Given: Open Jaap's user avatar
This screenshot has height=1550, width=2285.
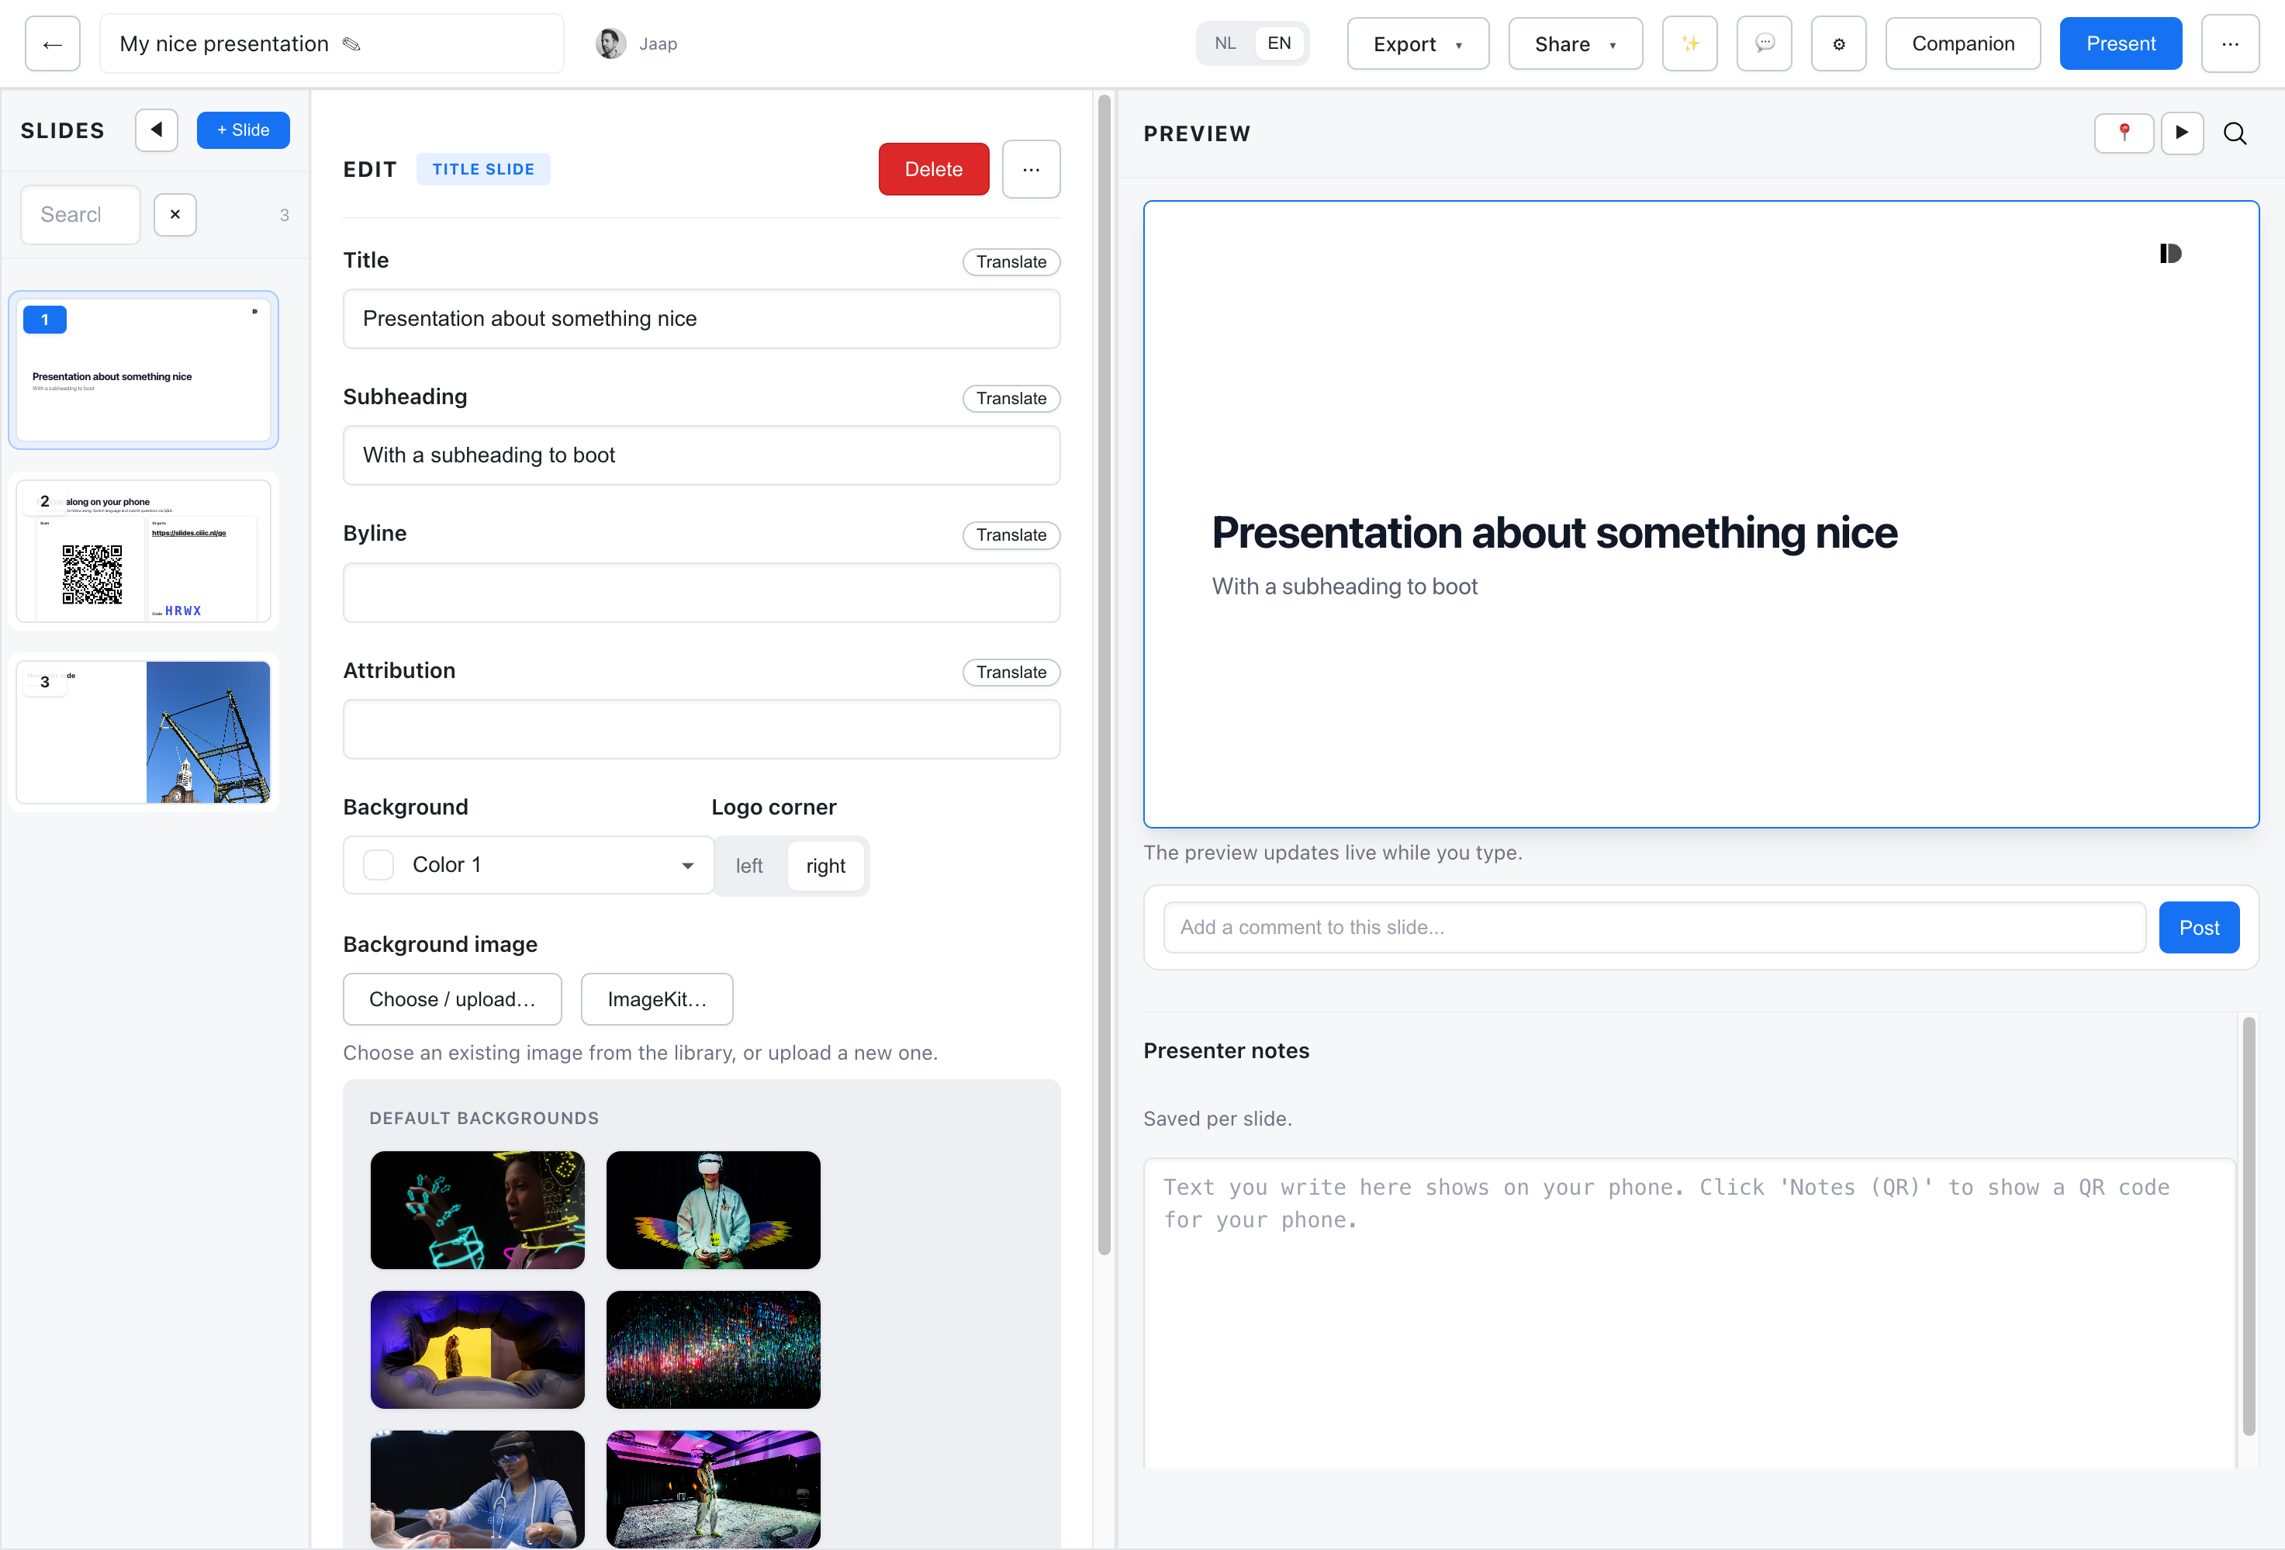Looking at the screenshot, I should click(610, 44).
